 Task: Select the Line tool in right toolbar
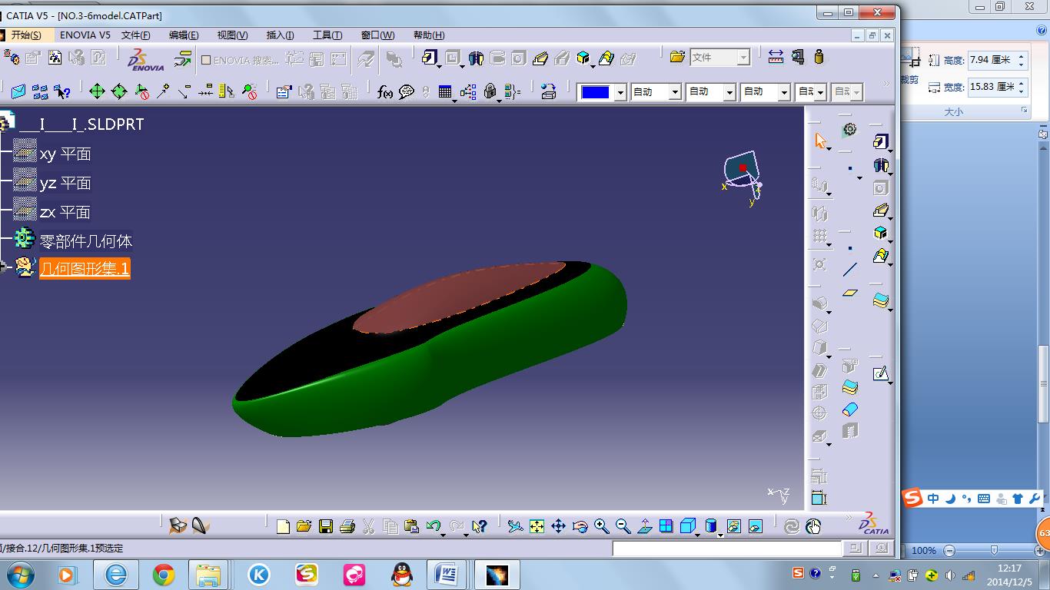(849, 270)
